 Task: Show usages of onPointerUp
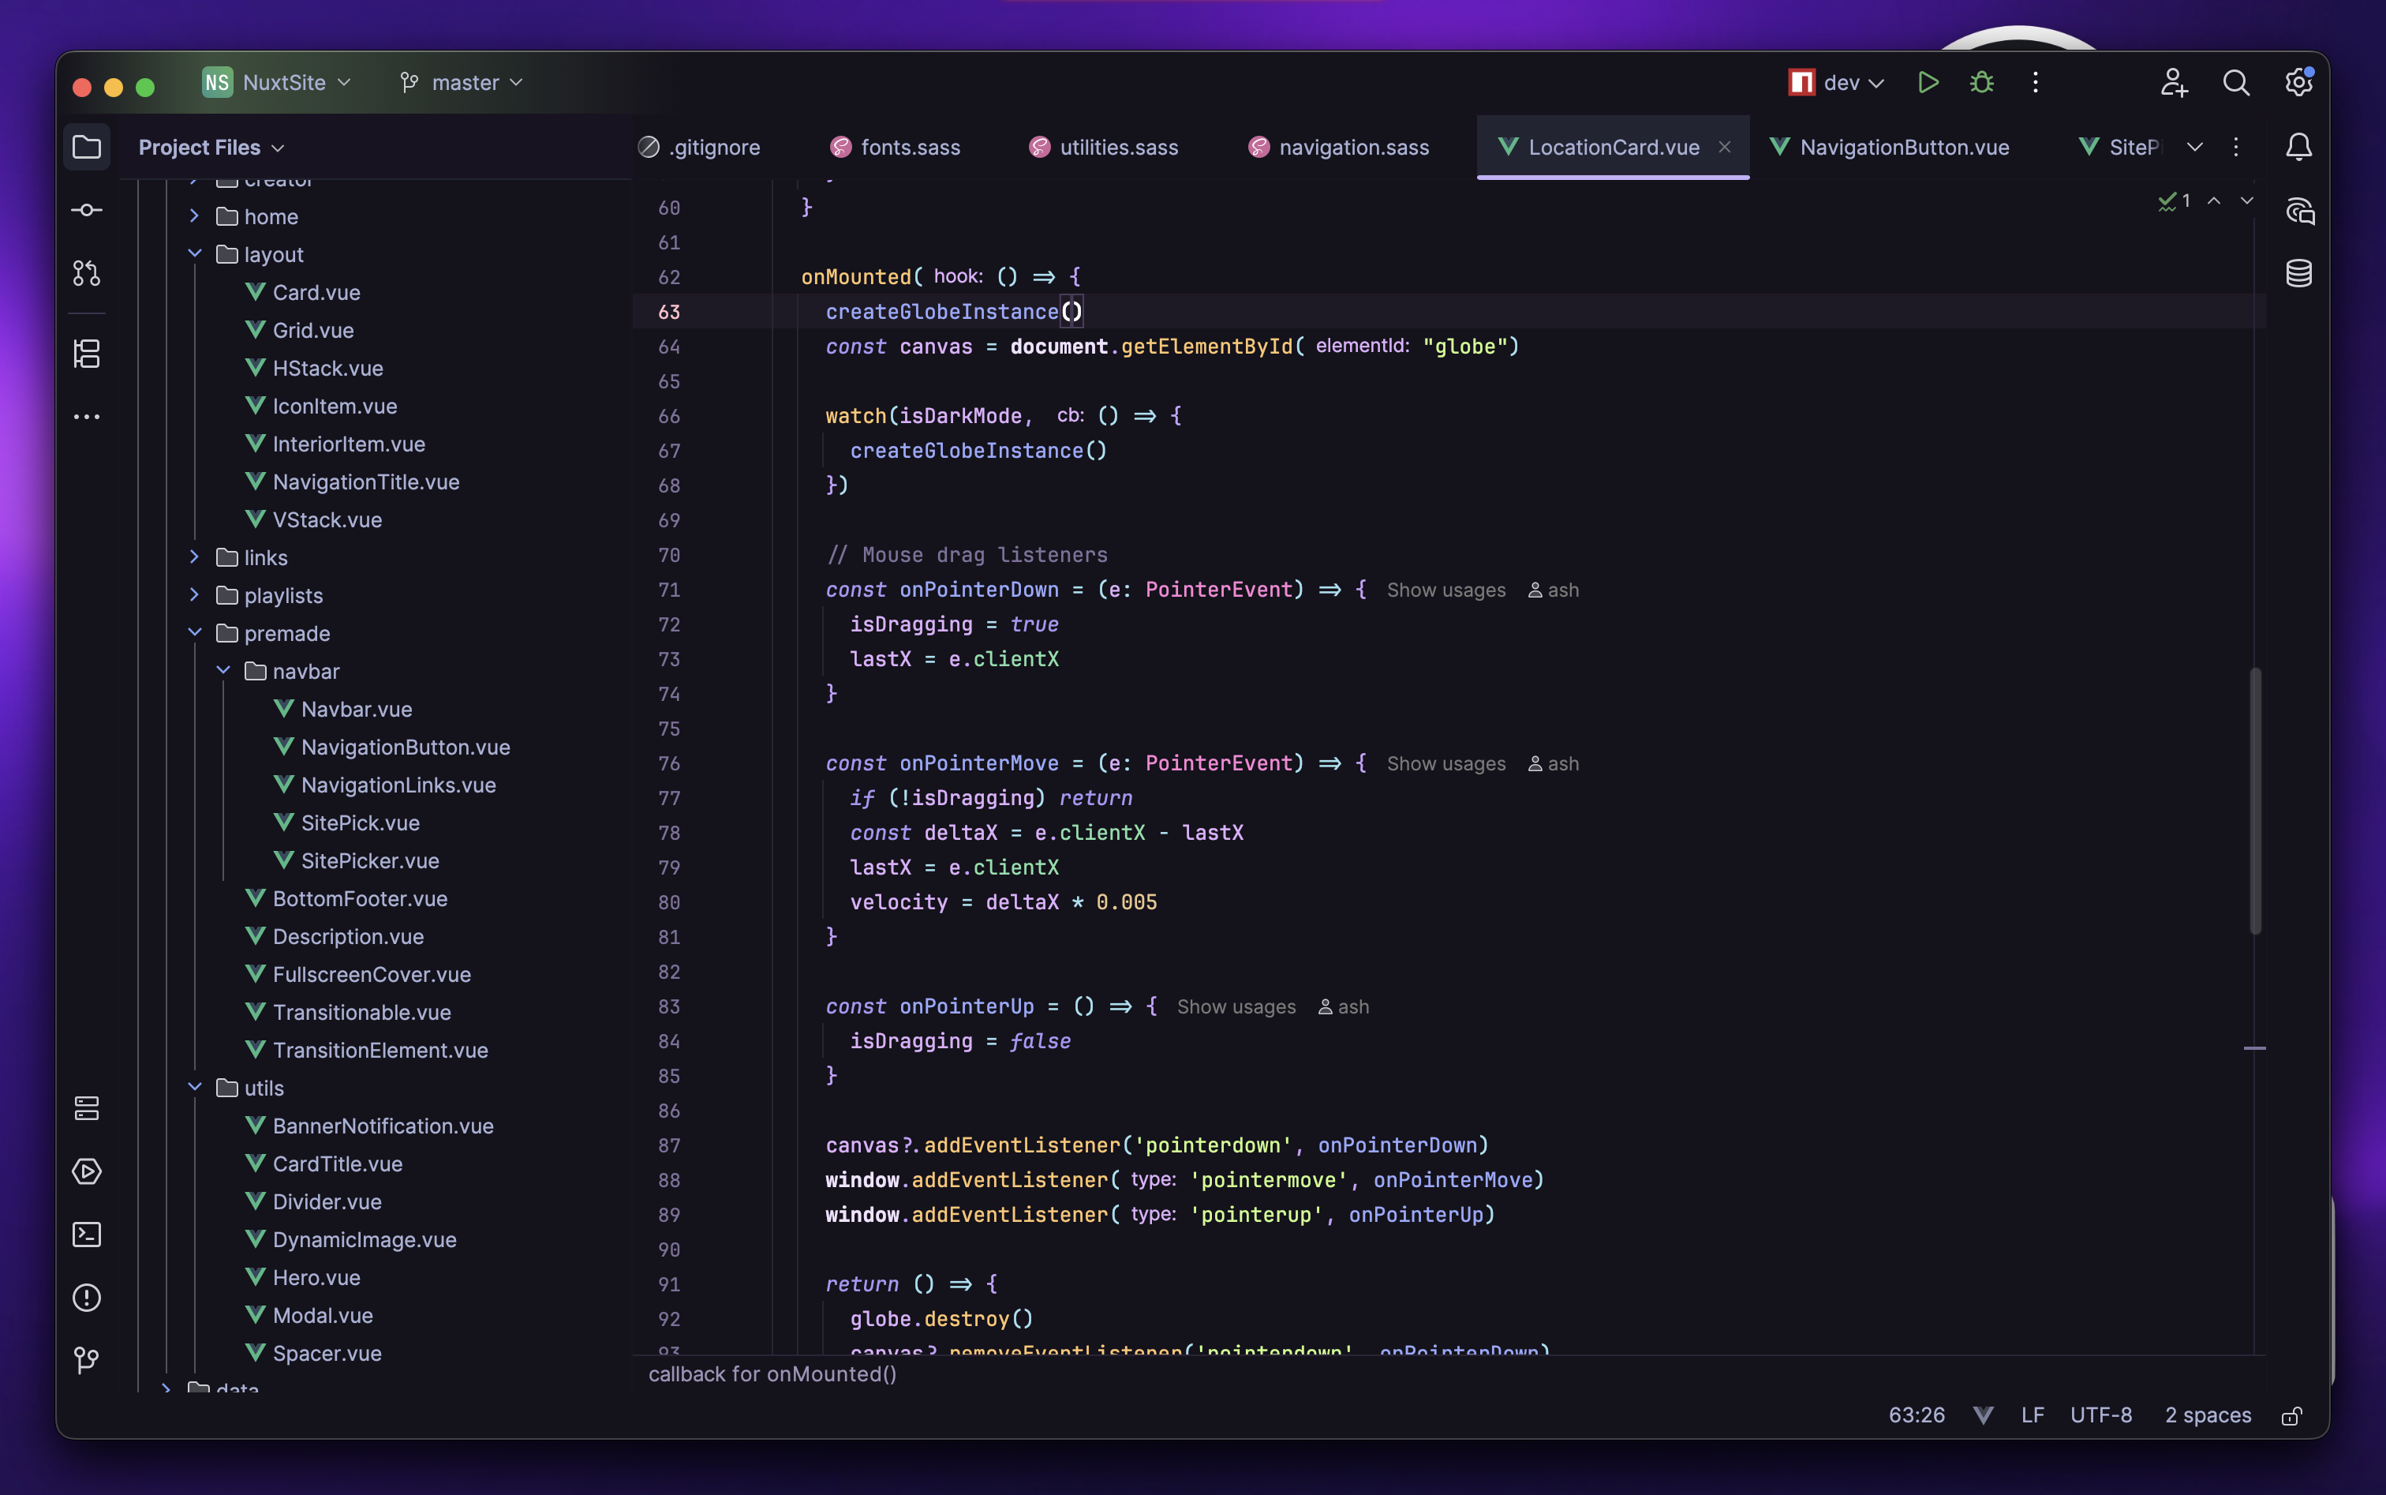(1236, 1007)
